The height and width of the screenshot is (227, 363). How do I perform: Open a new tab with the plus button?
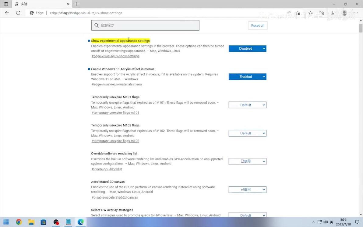point(77,4)
